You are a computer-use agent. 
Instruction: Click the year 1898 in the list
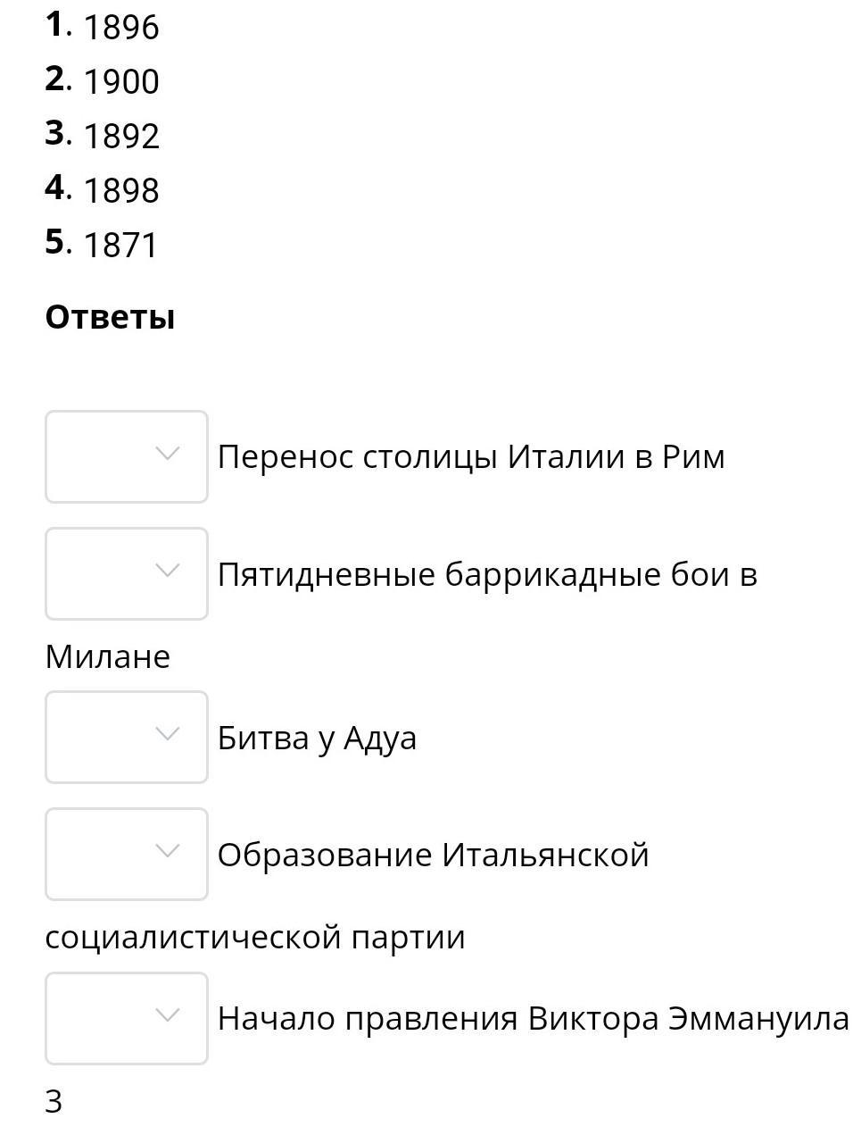(x=121, y=191)
